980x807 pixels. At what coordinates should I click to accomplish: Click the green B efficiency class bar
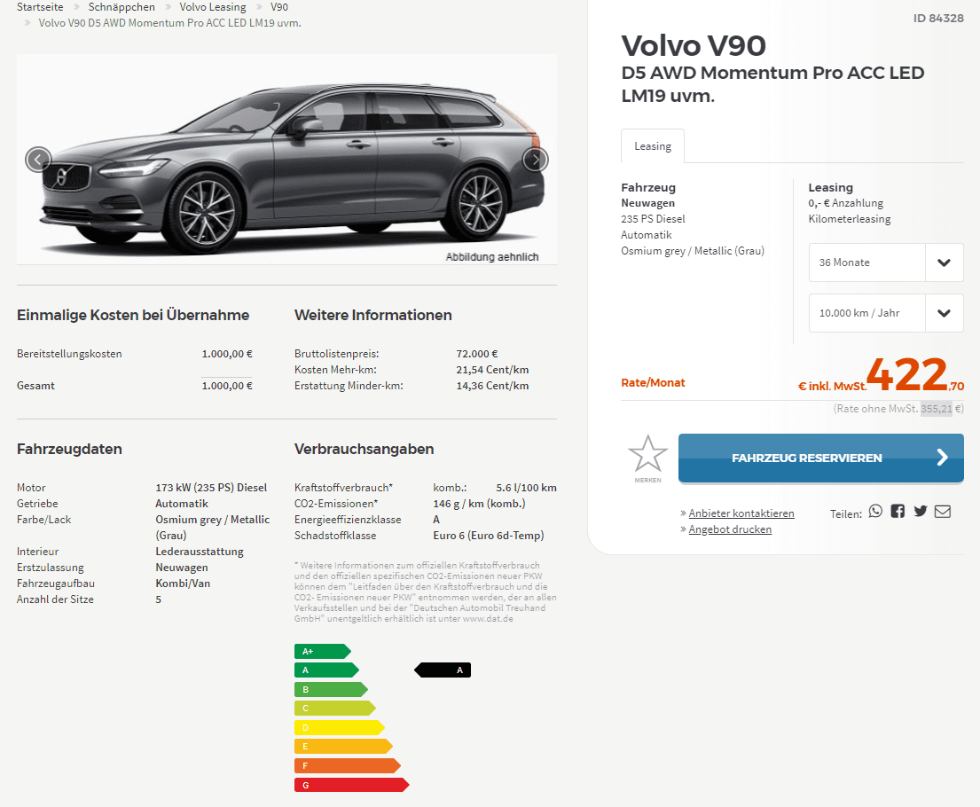[331, 689]
